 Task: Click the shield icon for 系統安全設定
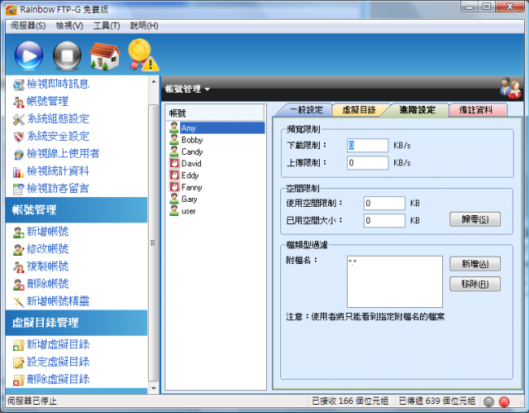coord(18,137)
